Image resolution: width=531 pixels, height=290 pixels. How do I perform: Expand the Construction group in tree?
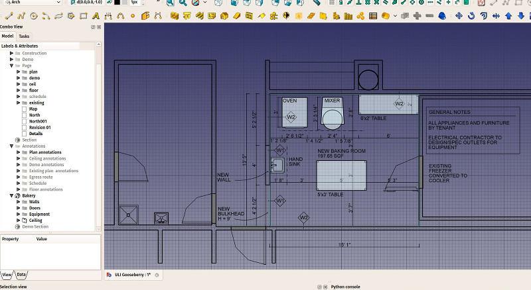coord(11,53)
